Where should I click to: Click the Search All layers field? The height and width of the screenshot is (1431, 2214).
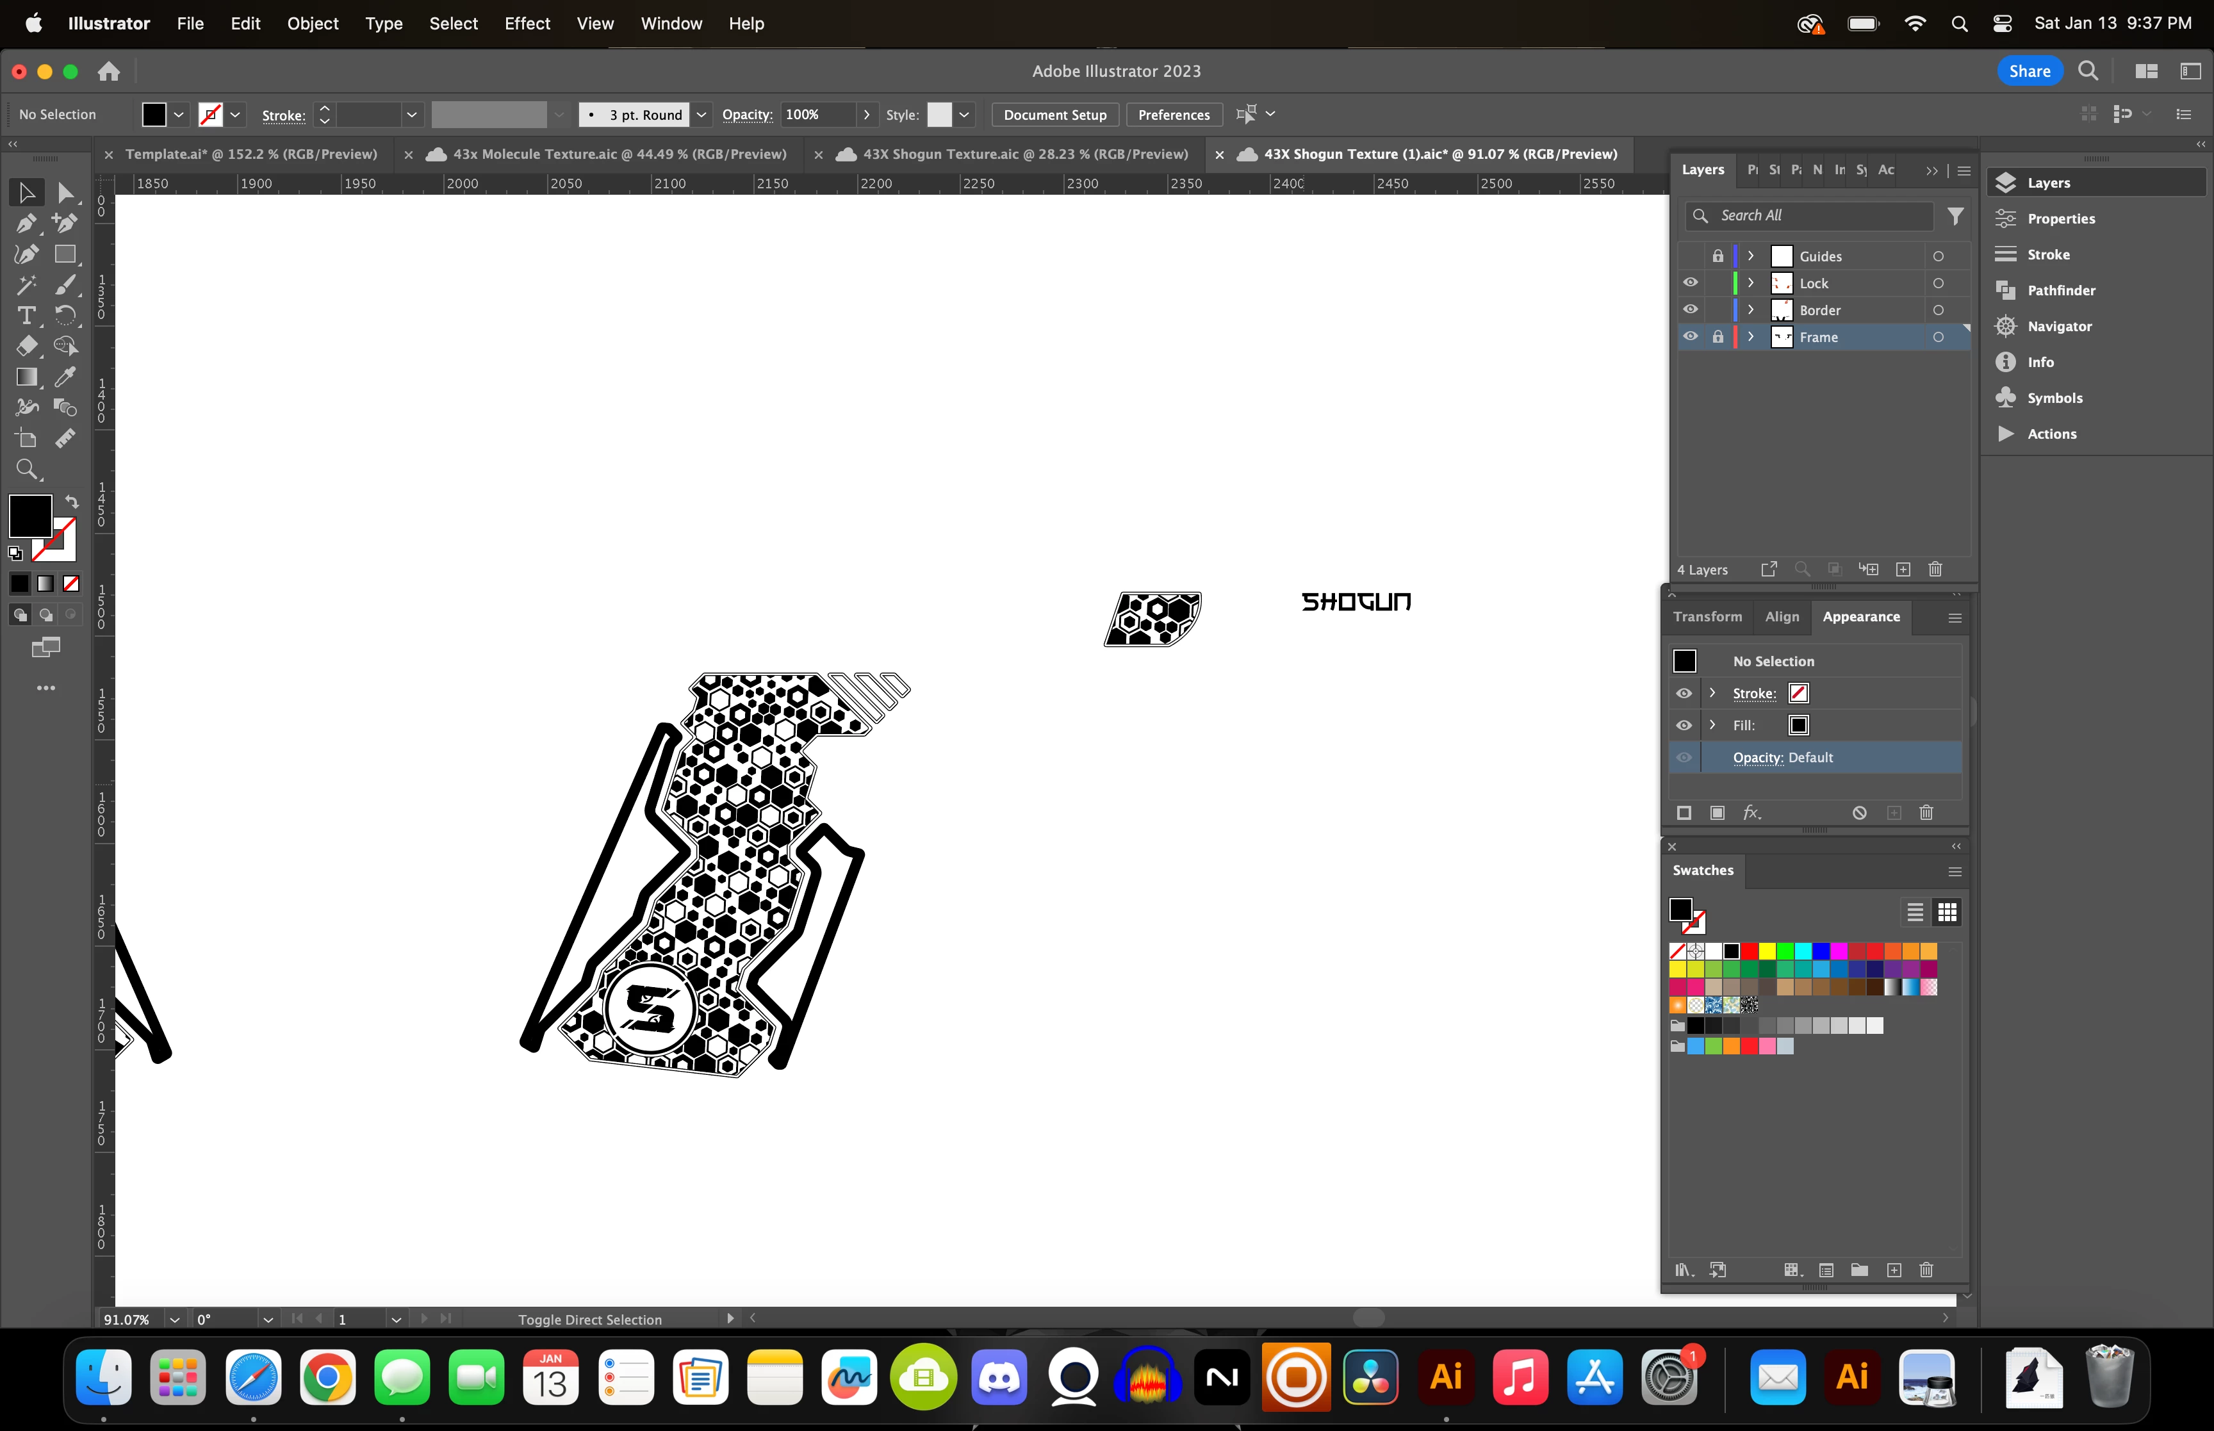[1821, 216]
